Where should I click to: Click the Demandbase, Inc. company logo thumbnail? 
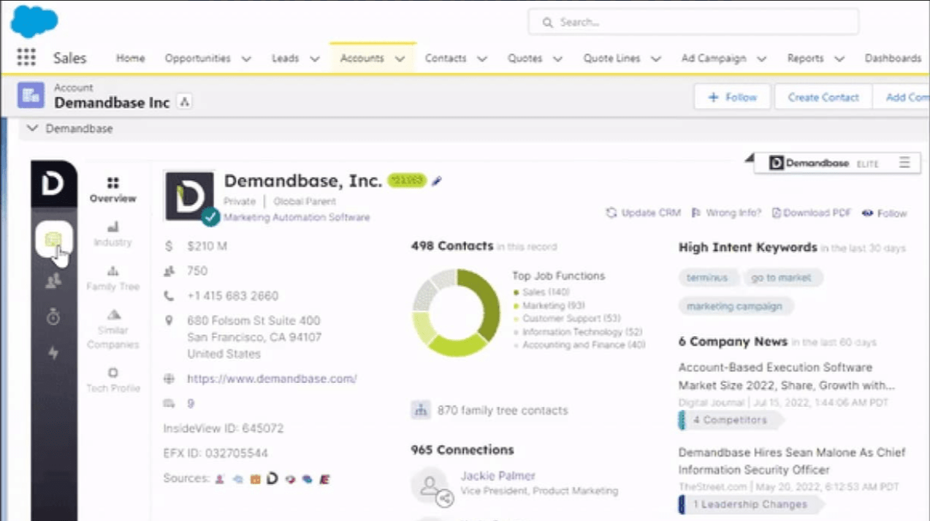[189, 196]
